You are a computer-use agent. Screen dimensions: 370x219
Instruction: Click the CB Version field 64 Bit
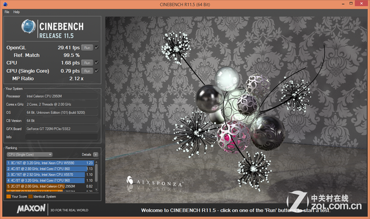[62, 121]
